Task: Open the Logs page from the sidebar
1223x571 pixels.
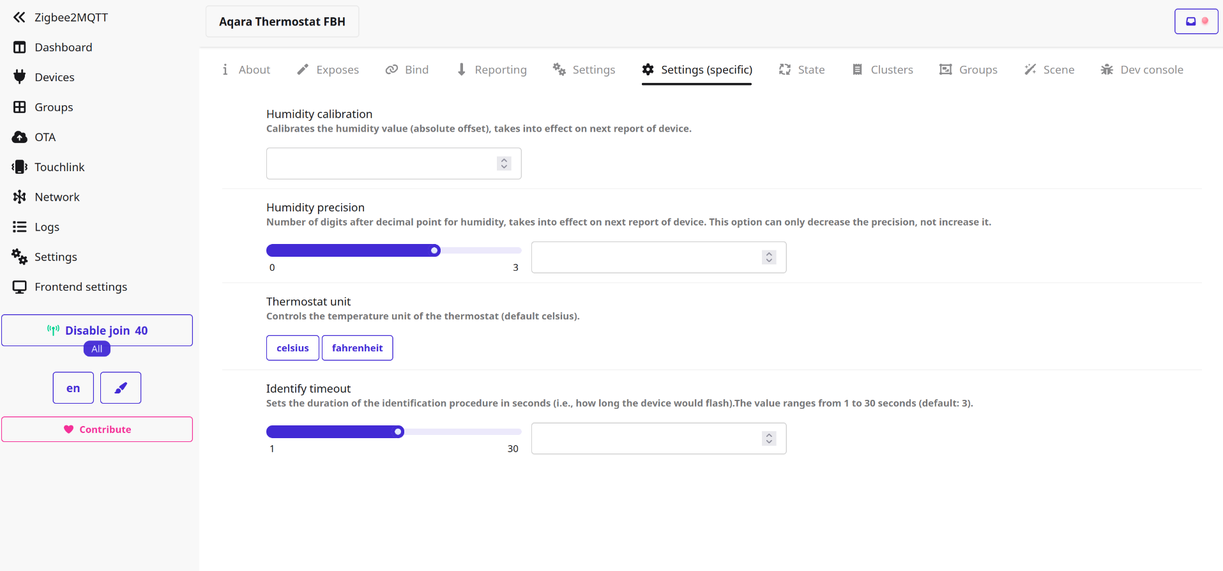Action: point(47,227)
